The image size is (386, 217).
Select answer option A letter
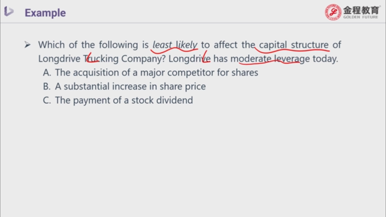tap(47, 72)
